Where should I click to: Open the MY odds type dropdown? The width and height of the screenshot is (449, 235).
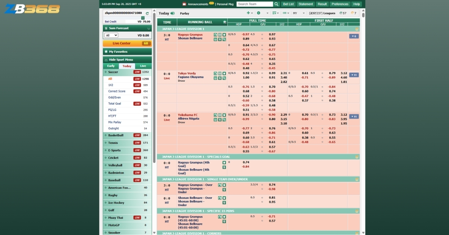pos(297,13)
